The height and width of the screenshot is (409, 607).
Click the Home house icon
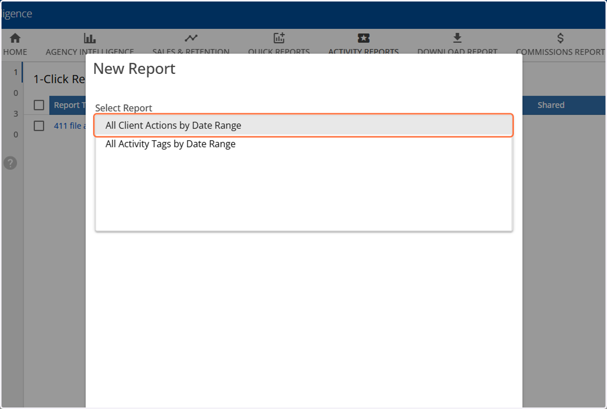coord(15,38)
